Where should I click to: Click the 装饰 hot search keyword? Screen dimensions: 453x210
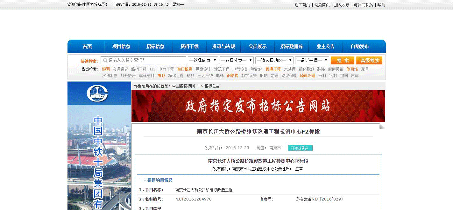click(321, 69)
